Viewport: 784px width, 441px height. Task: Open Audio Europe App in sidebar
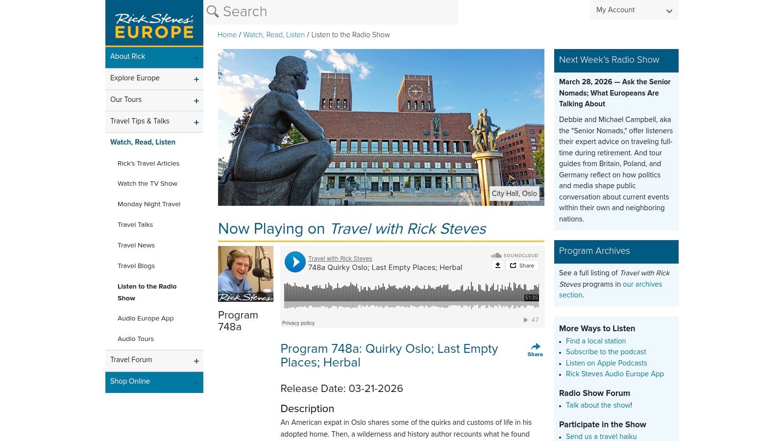146,318
